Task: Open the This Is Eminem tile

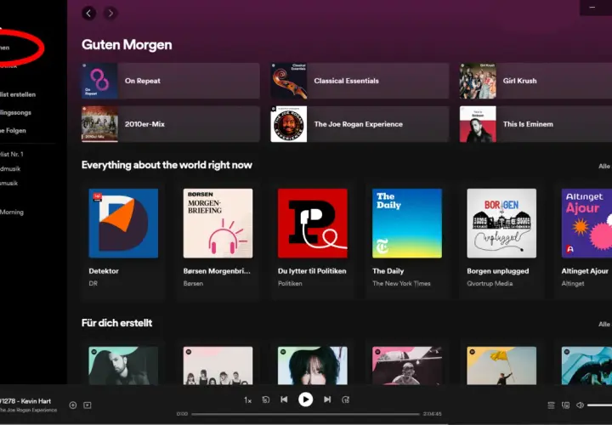Action: point(535,124)
